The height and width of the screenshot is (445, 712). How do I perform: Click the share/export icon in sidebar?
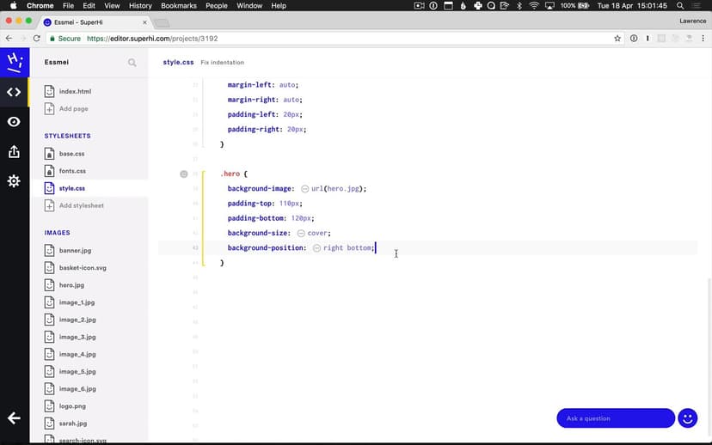tap(14, 152)
